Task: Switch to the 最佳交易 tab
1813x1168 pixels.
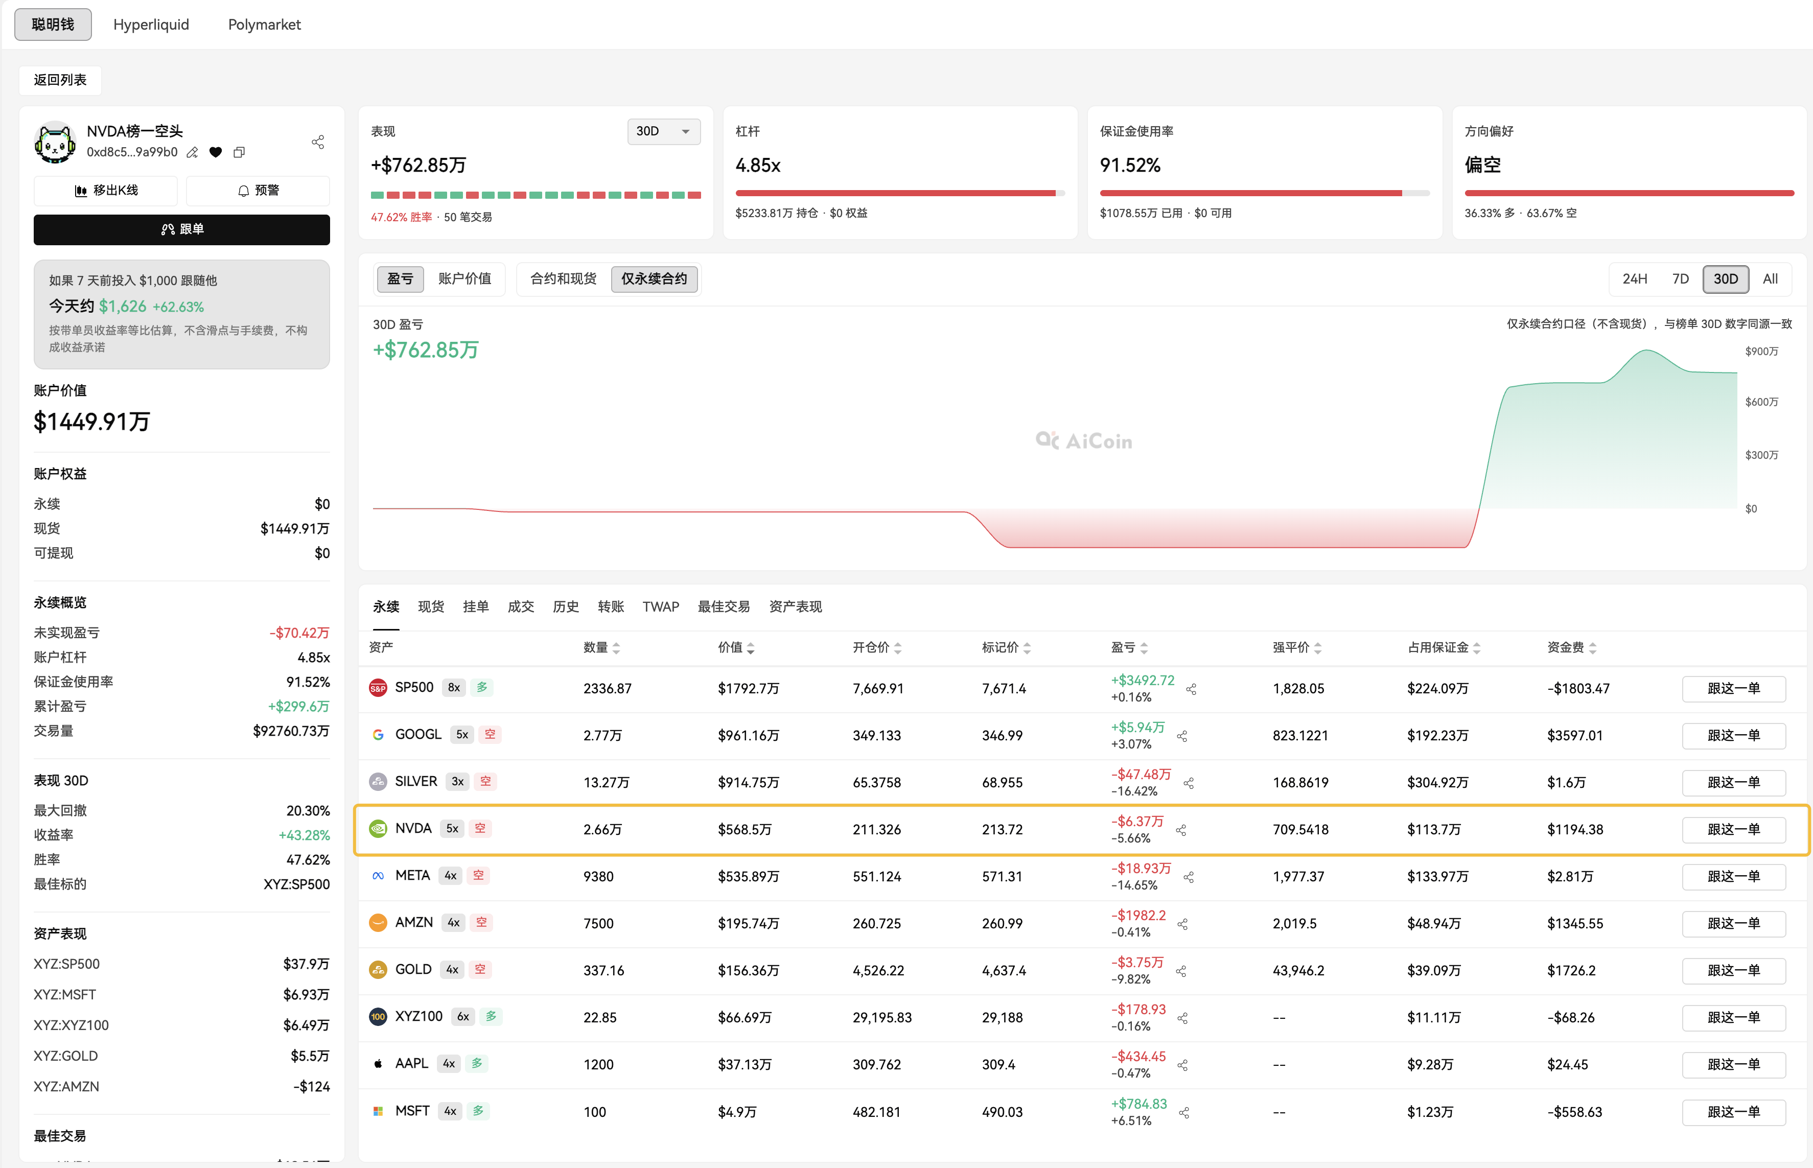Action: (724, 607)
